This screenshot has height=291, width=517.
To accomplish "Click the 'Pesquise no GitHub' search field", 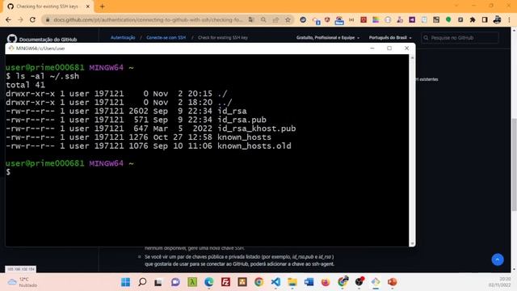I will pos(460,38).
